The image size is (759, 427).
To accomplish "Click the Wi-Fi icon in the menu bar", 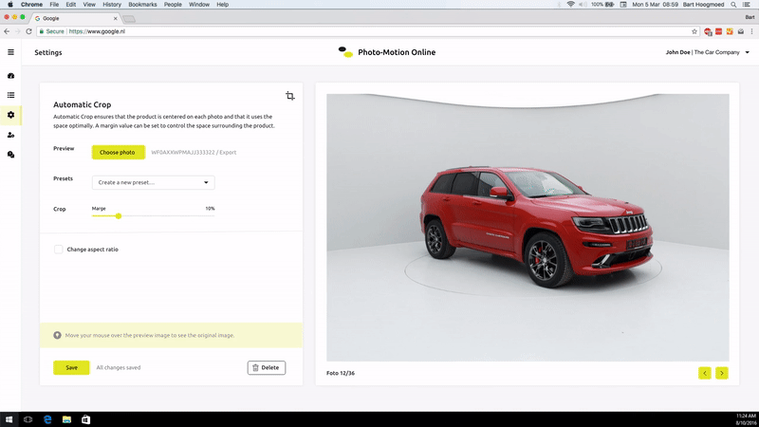I will (x=571, y=5).
